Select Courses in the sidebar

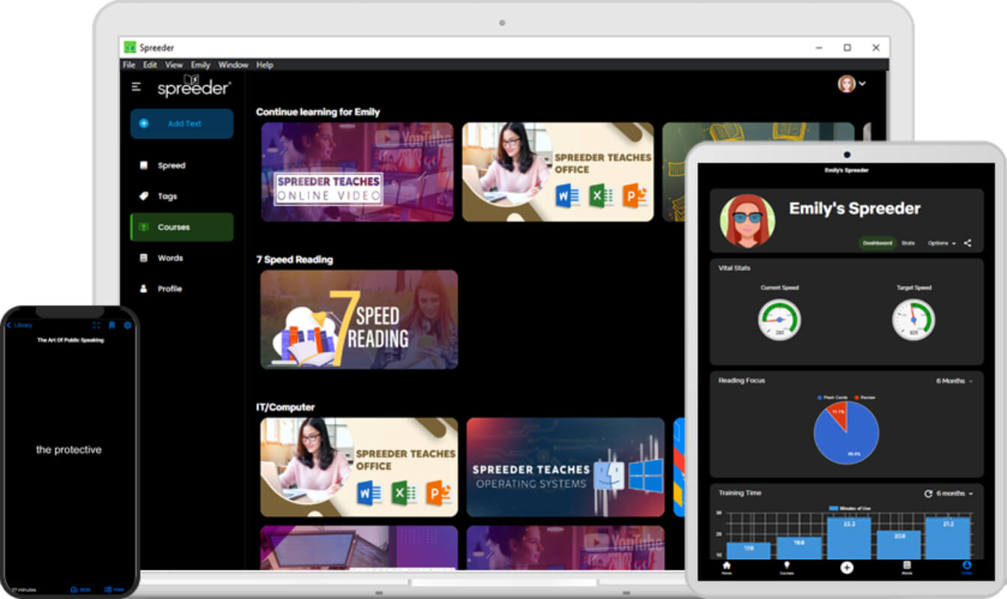point(182,227)
